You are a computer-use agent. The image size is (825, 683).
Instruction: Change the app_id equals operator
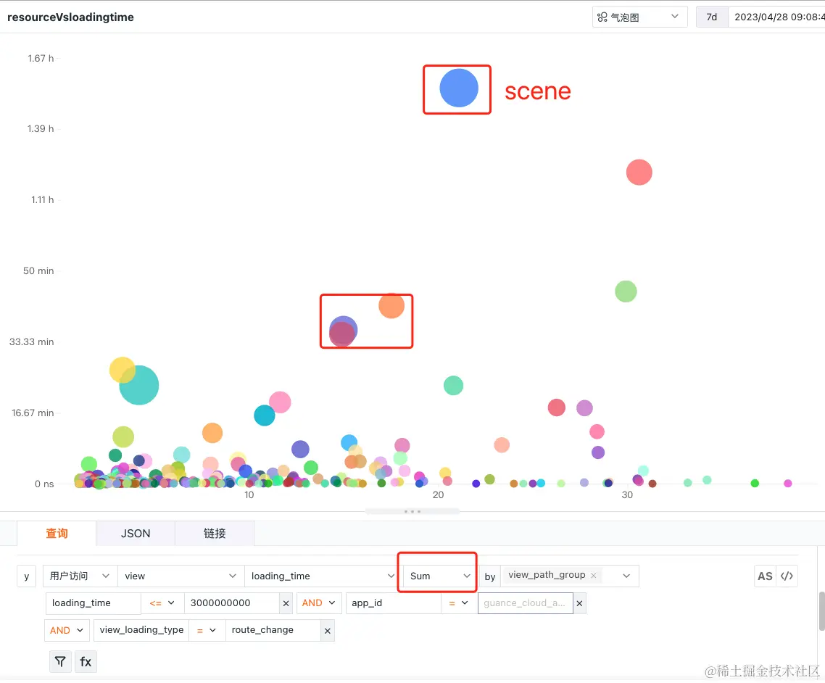(458, 603)
